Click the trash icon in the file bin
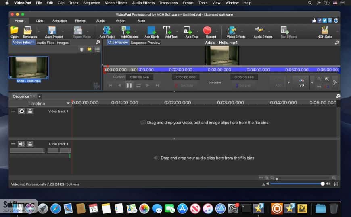The image size is (351, 217). (82, 50)
